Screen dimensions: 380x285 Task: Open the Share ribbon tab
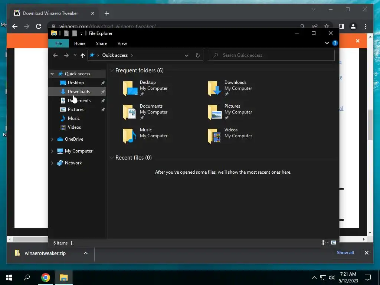(x=101, y=43)
